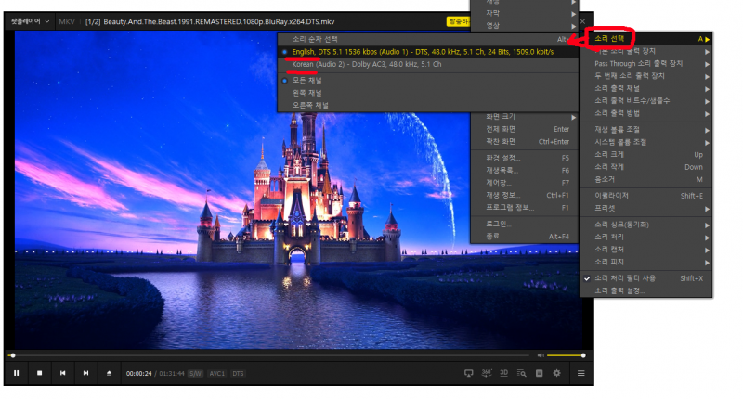Image resolution: width=743 pixels, height=399 pixels.
Task: Pause the video playback
Action: [x=16, y=373]
